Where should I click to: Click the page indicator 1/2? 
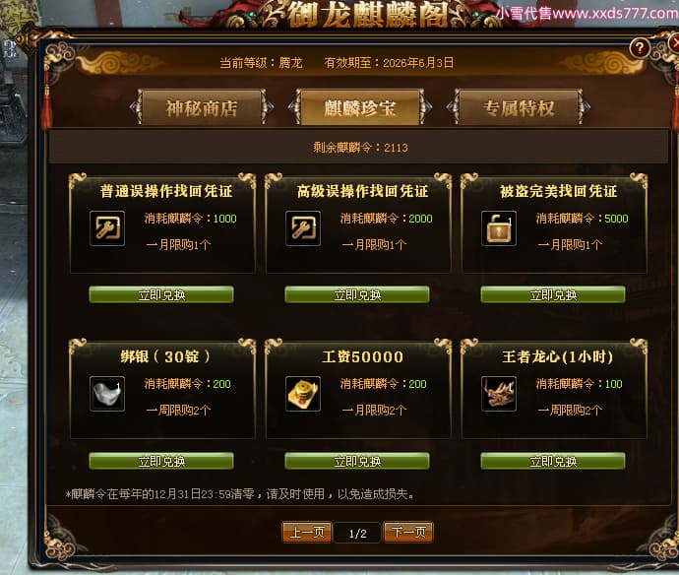pos(357,533)
